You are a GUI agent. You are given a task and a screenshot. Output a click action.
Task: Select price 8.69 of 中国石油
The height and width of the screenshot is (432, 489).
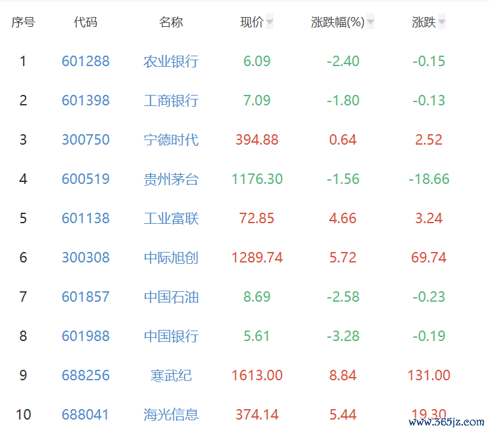pos(257,297)
